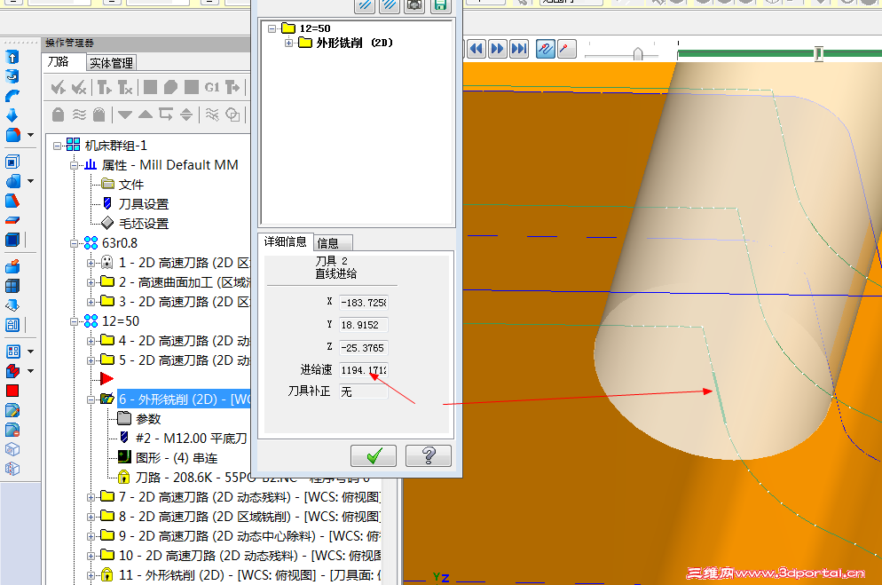Open 参数 under operation 6
The image size is (882, 585).
pos(148,419)
